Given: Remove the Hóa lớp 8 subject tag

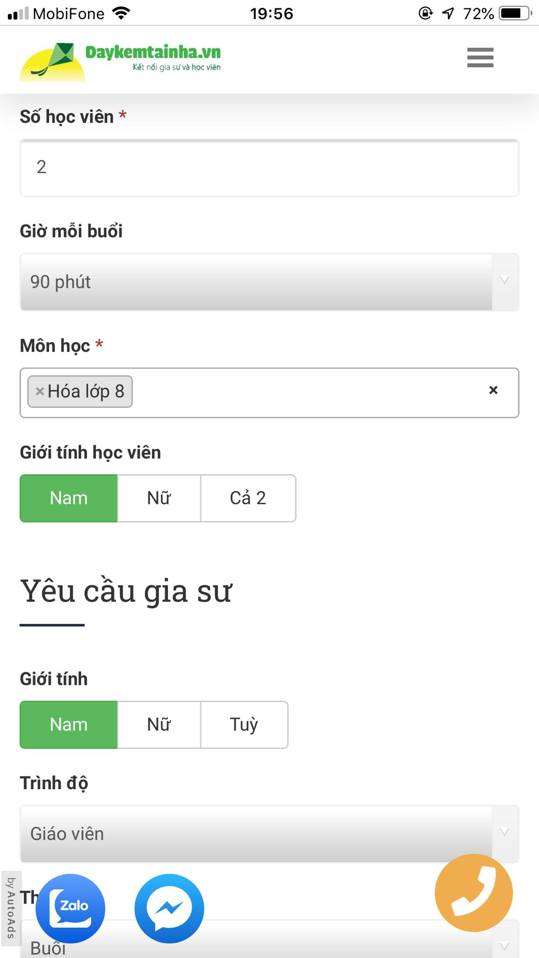Looking at the screenshot, I should pos(40,392).
